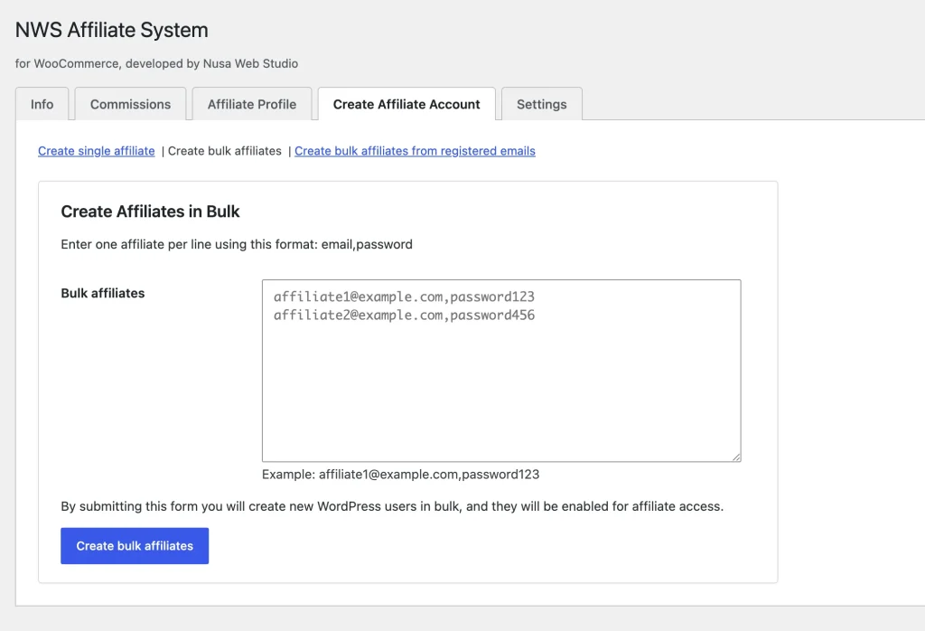Screen dimensions: 925x631
Task: Click the Create Affiliates in Bulk heading
Action: point(150,212)
